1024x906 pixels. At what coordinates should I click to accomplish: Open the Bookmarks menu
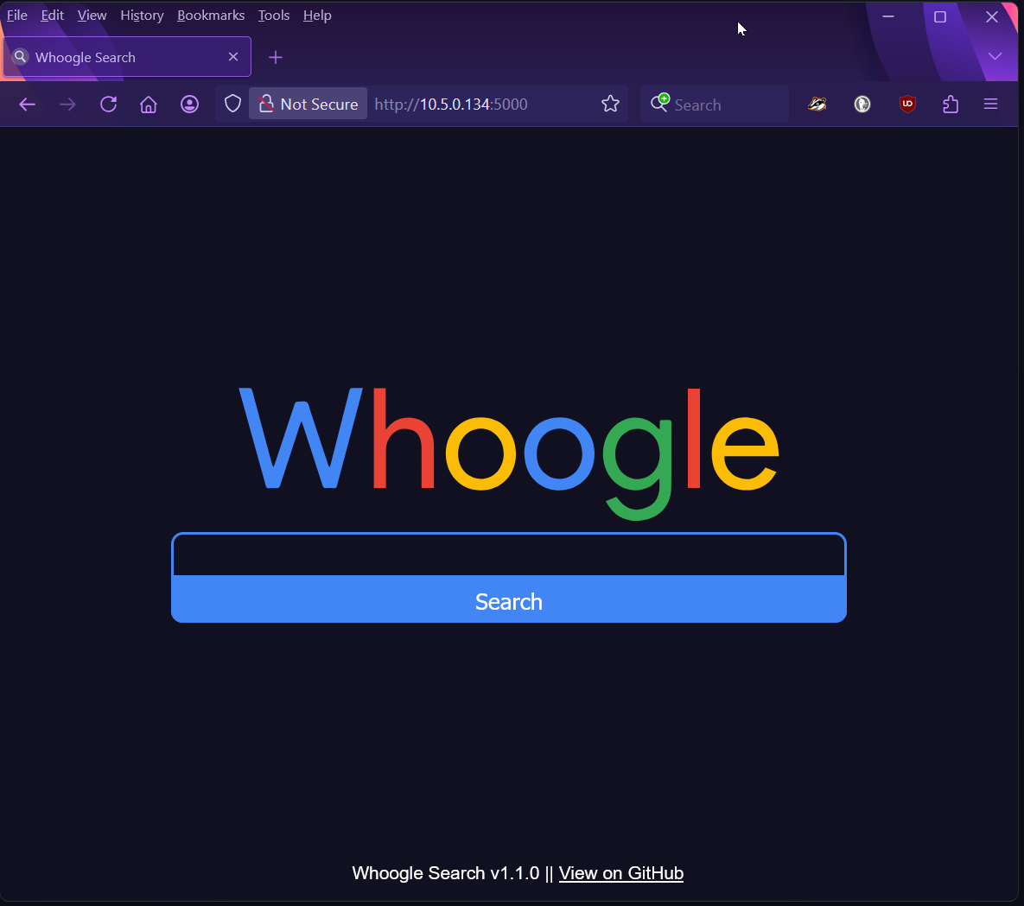click(211, 16)
